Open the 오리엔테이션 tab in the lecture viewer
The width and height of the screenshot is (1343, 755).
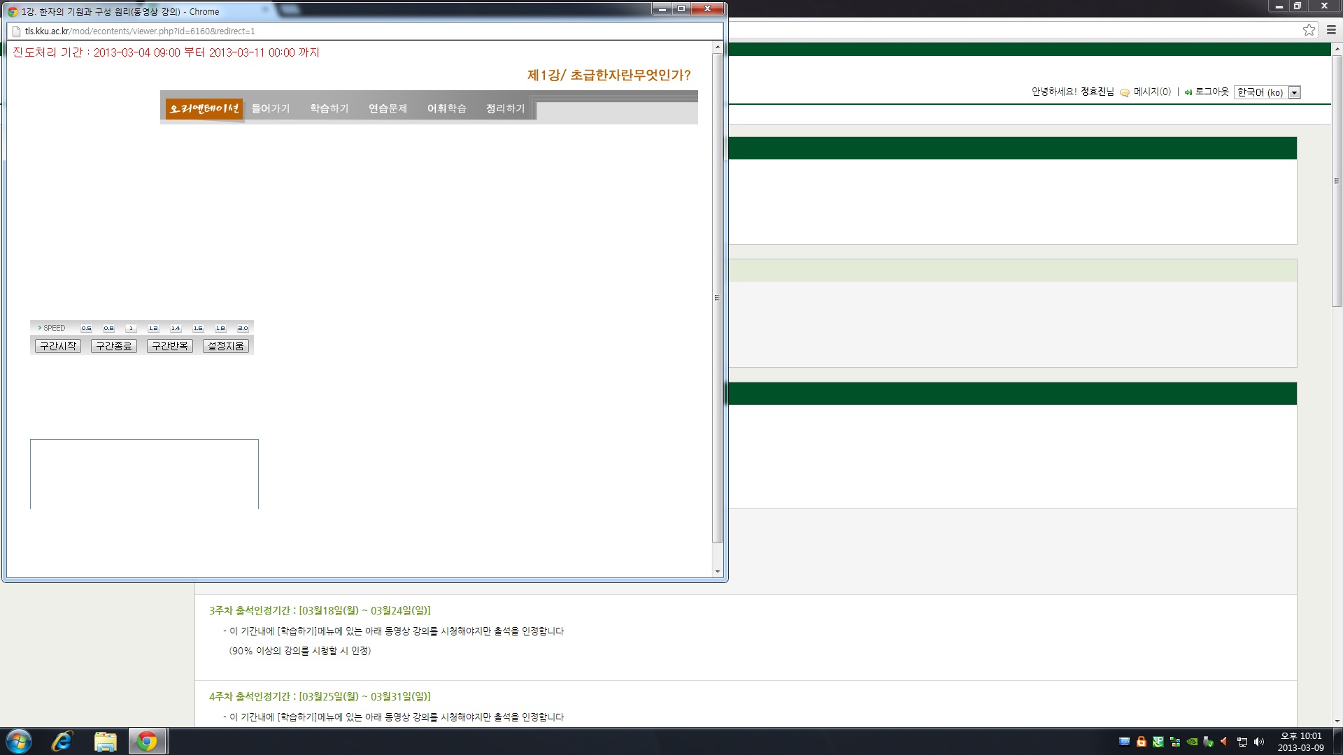click(x=204, y=108)
